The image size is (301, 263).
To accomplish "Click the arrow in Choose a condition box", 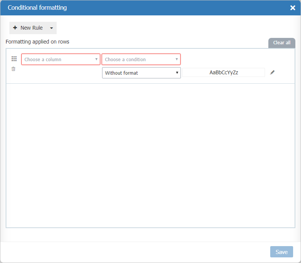I will [177, 59].
